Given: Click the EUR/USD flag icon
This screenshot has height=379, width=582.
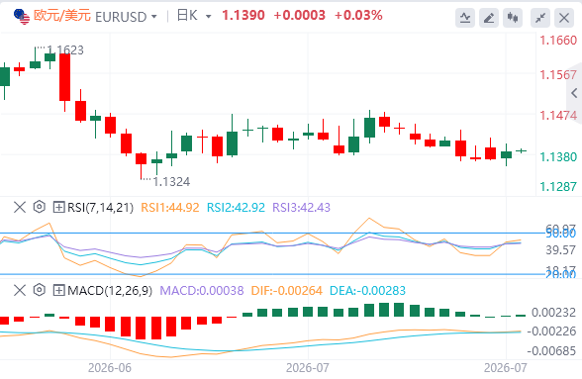Looking at the screenshot, I should click(x=22, y=17).
